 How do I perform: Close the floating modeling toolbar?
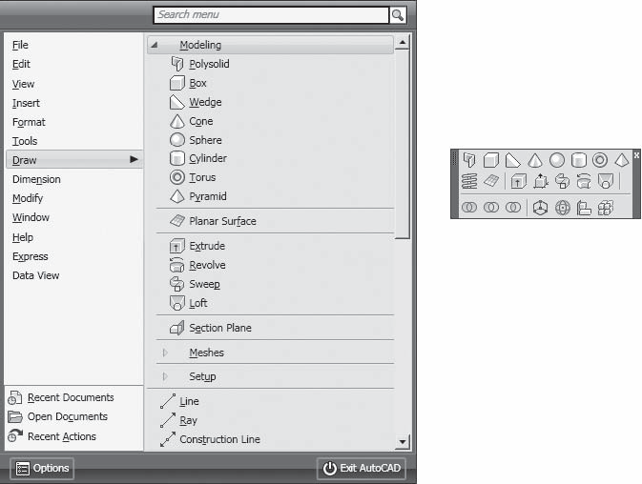(x=636, y=155)
